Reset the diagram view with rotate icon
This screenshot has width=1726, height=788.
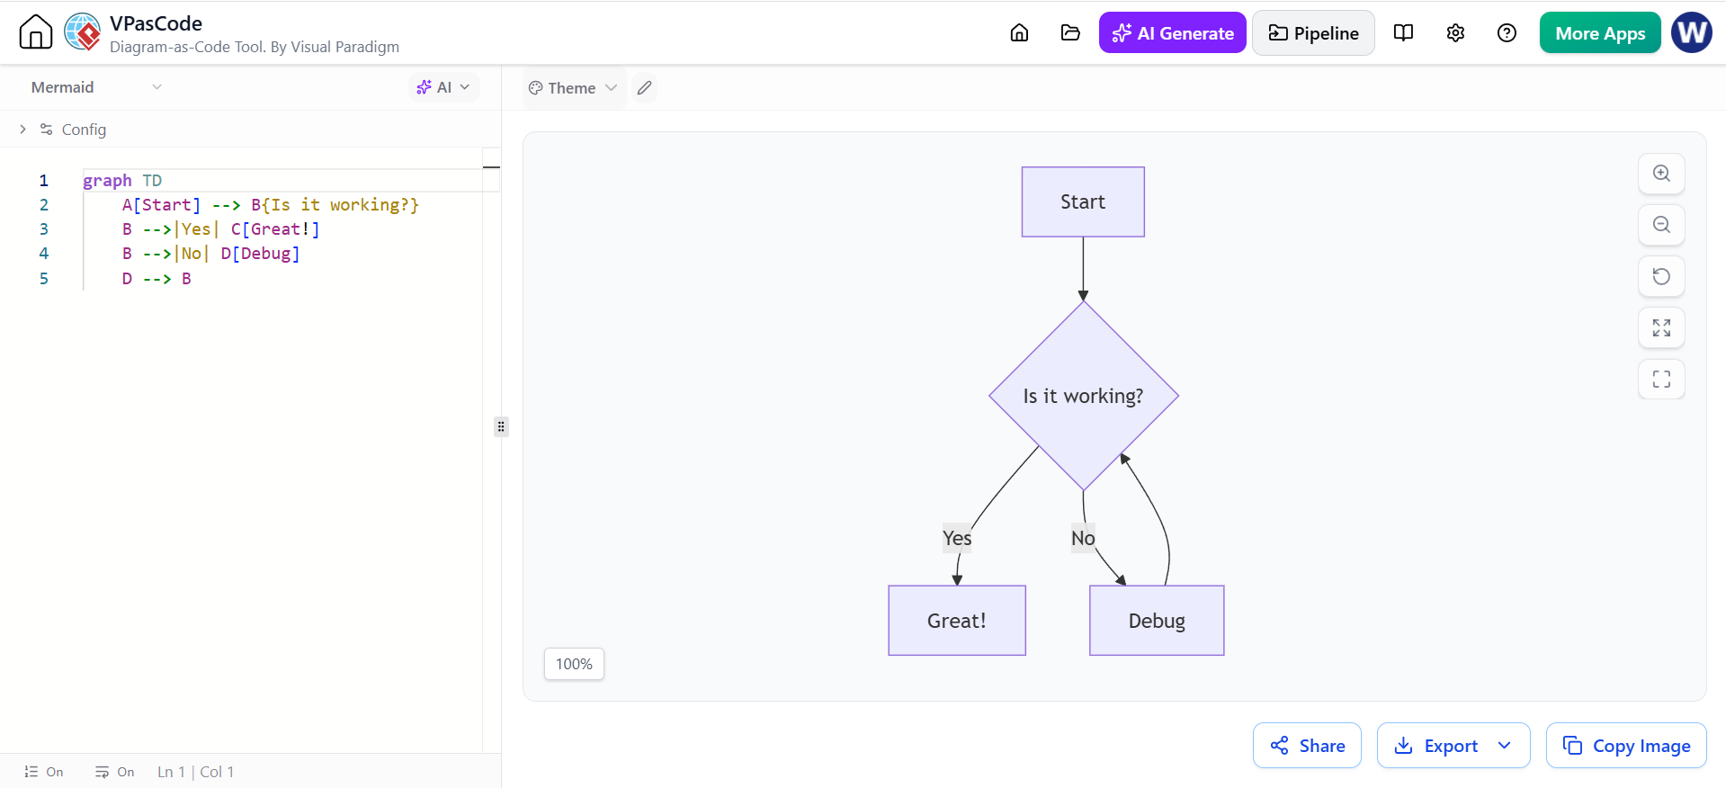[x=1661, y=276]
